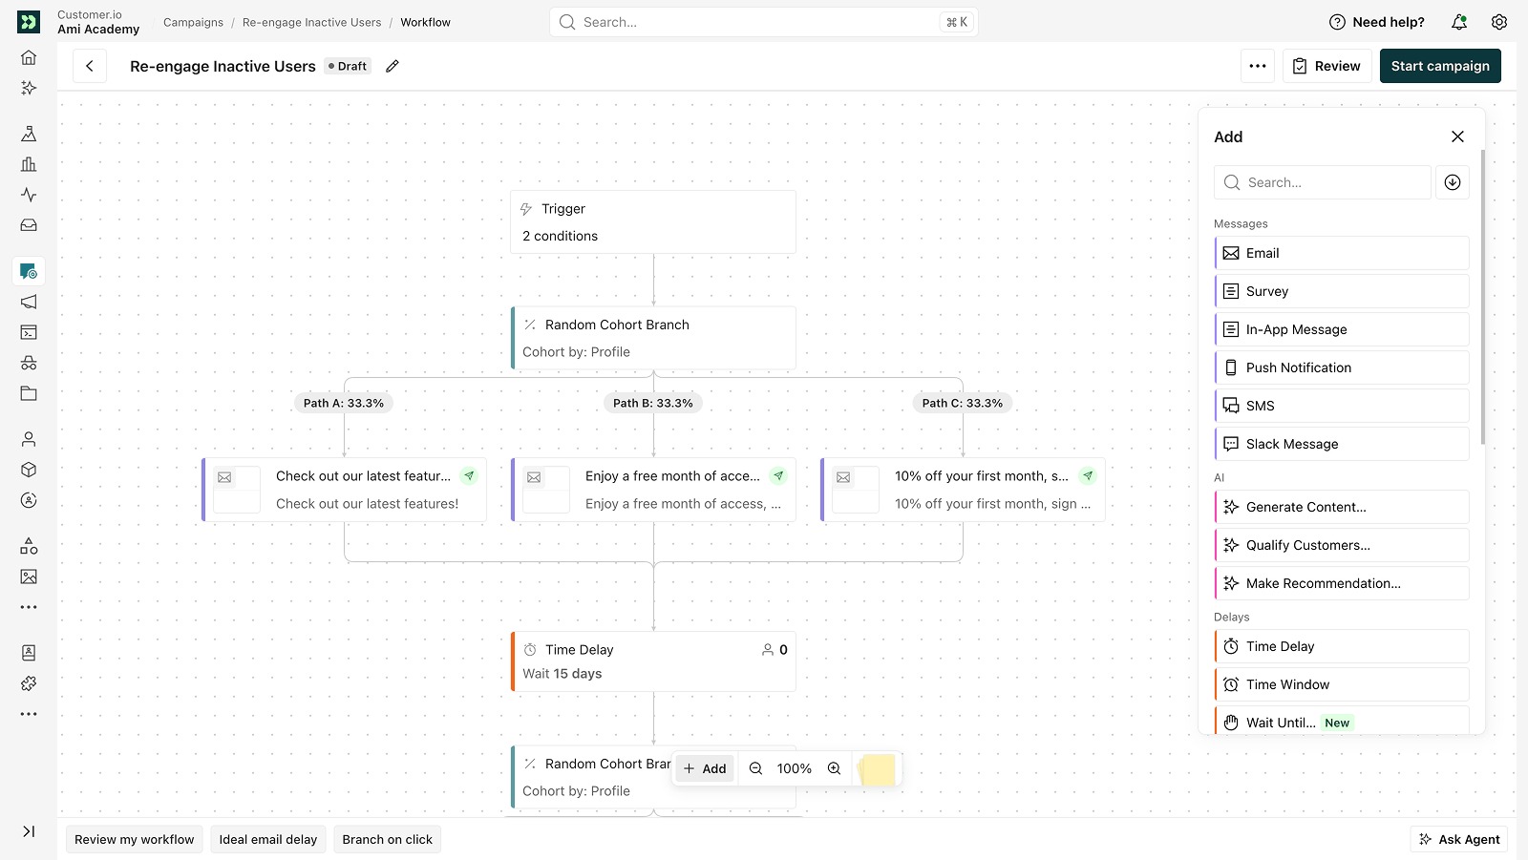Close the Add panel
The image size is (1528, 860).
tap(1457, 136)
